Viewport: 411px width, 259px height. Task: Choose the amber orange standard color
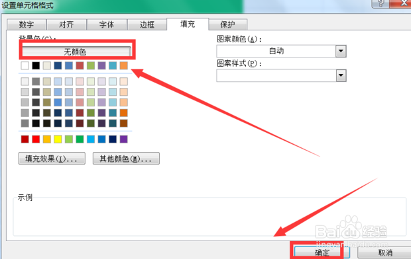[47, 139]
